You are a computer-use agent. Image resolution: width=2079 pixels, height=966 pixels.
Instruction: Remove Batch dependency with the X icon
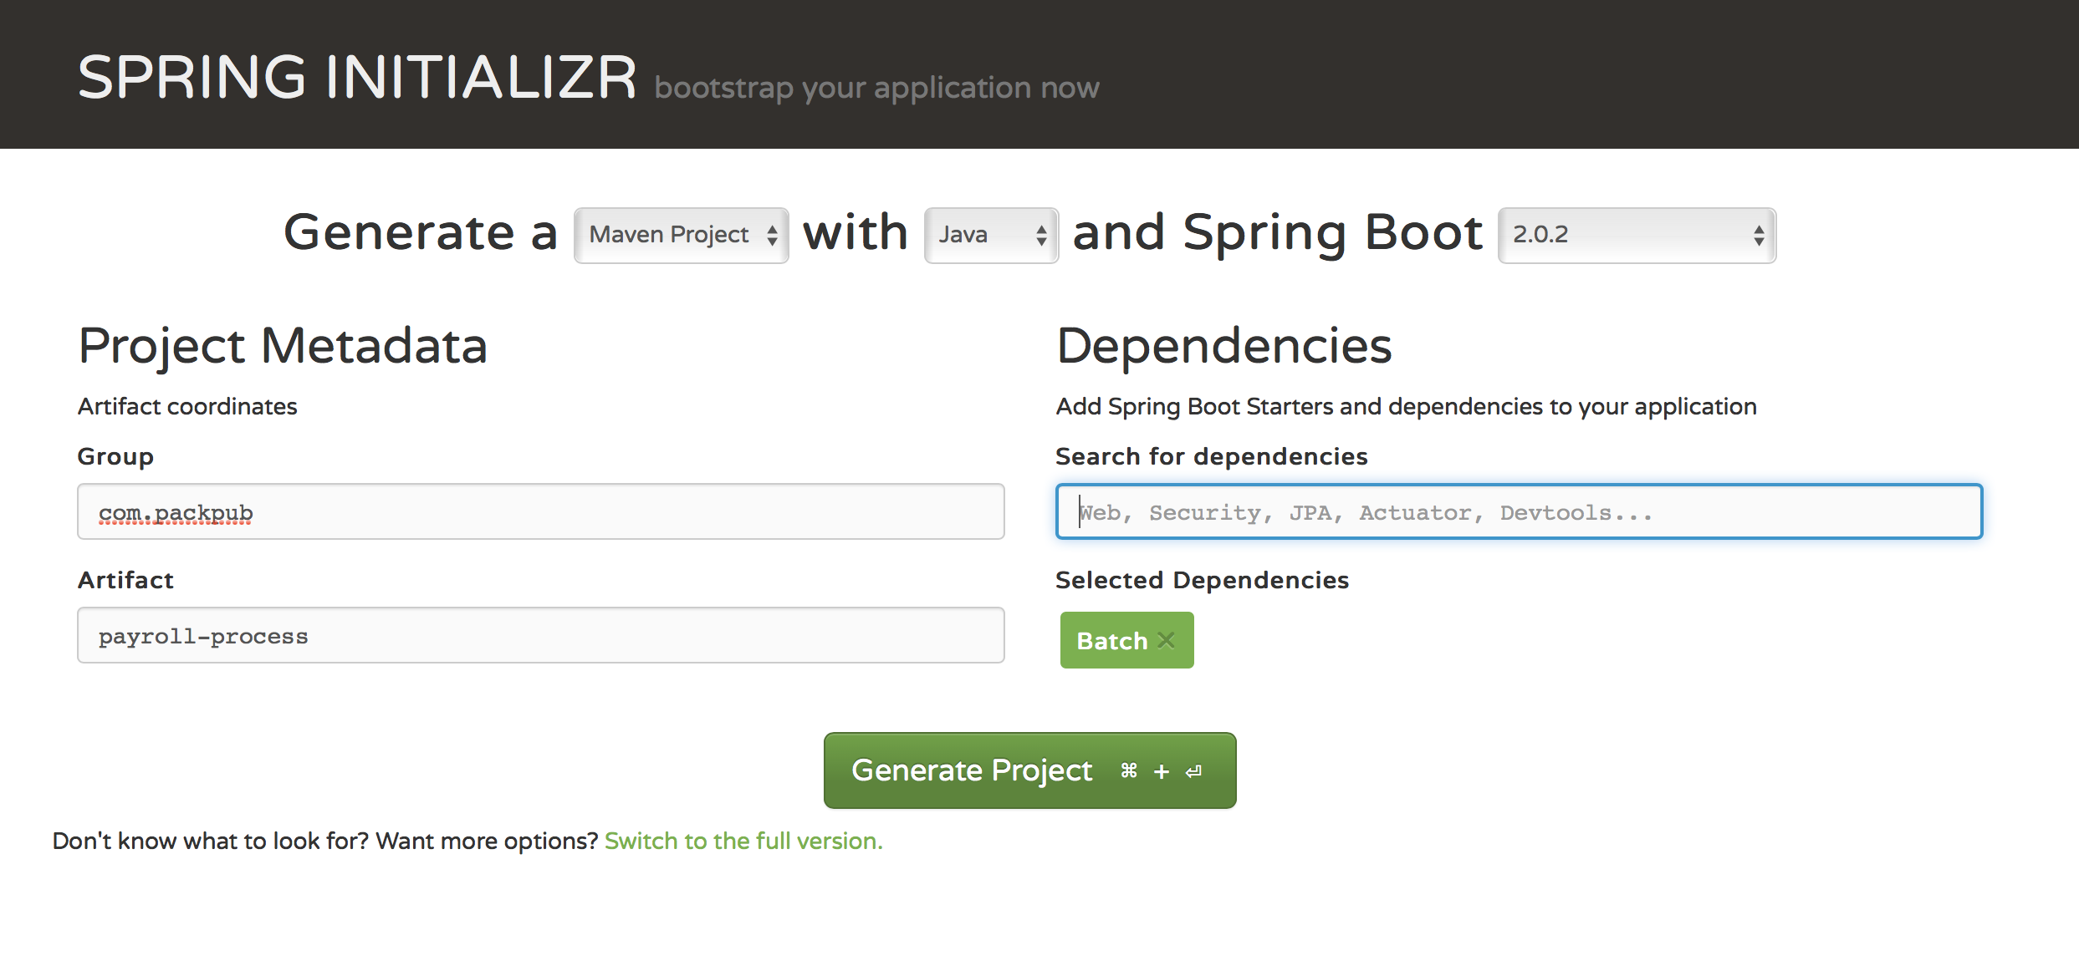coord(1166,641)
